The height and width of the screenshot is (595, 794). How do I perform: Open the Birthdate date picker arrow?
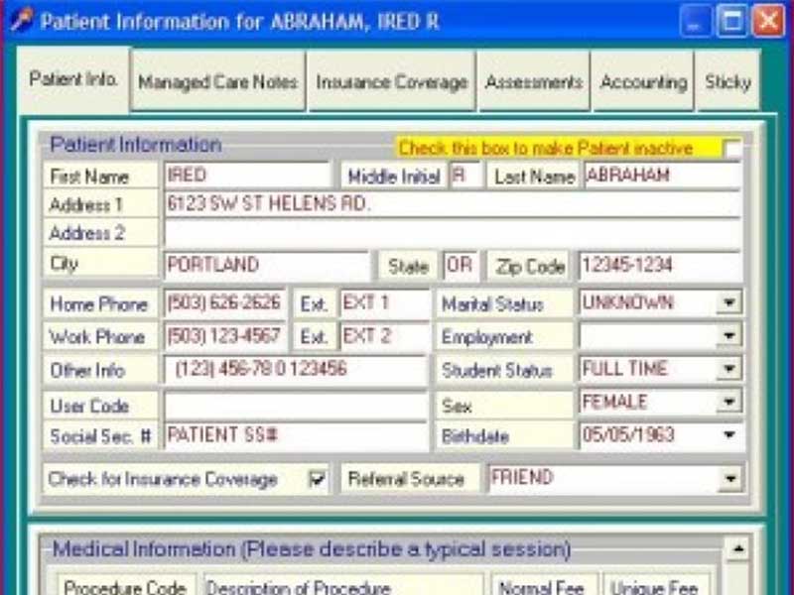(x=729, y=434)
